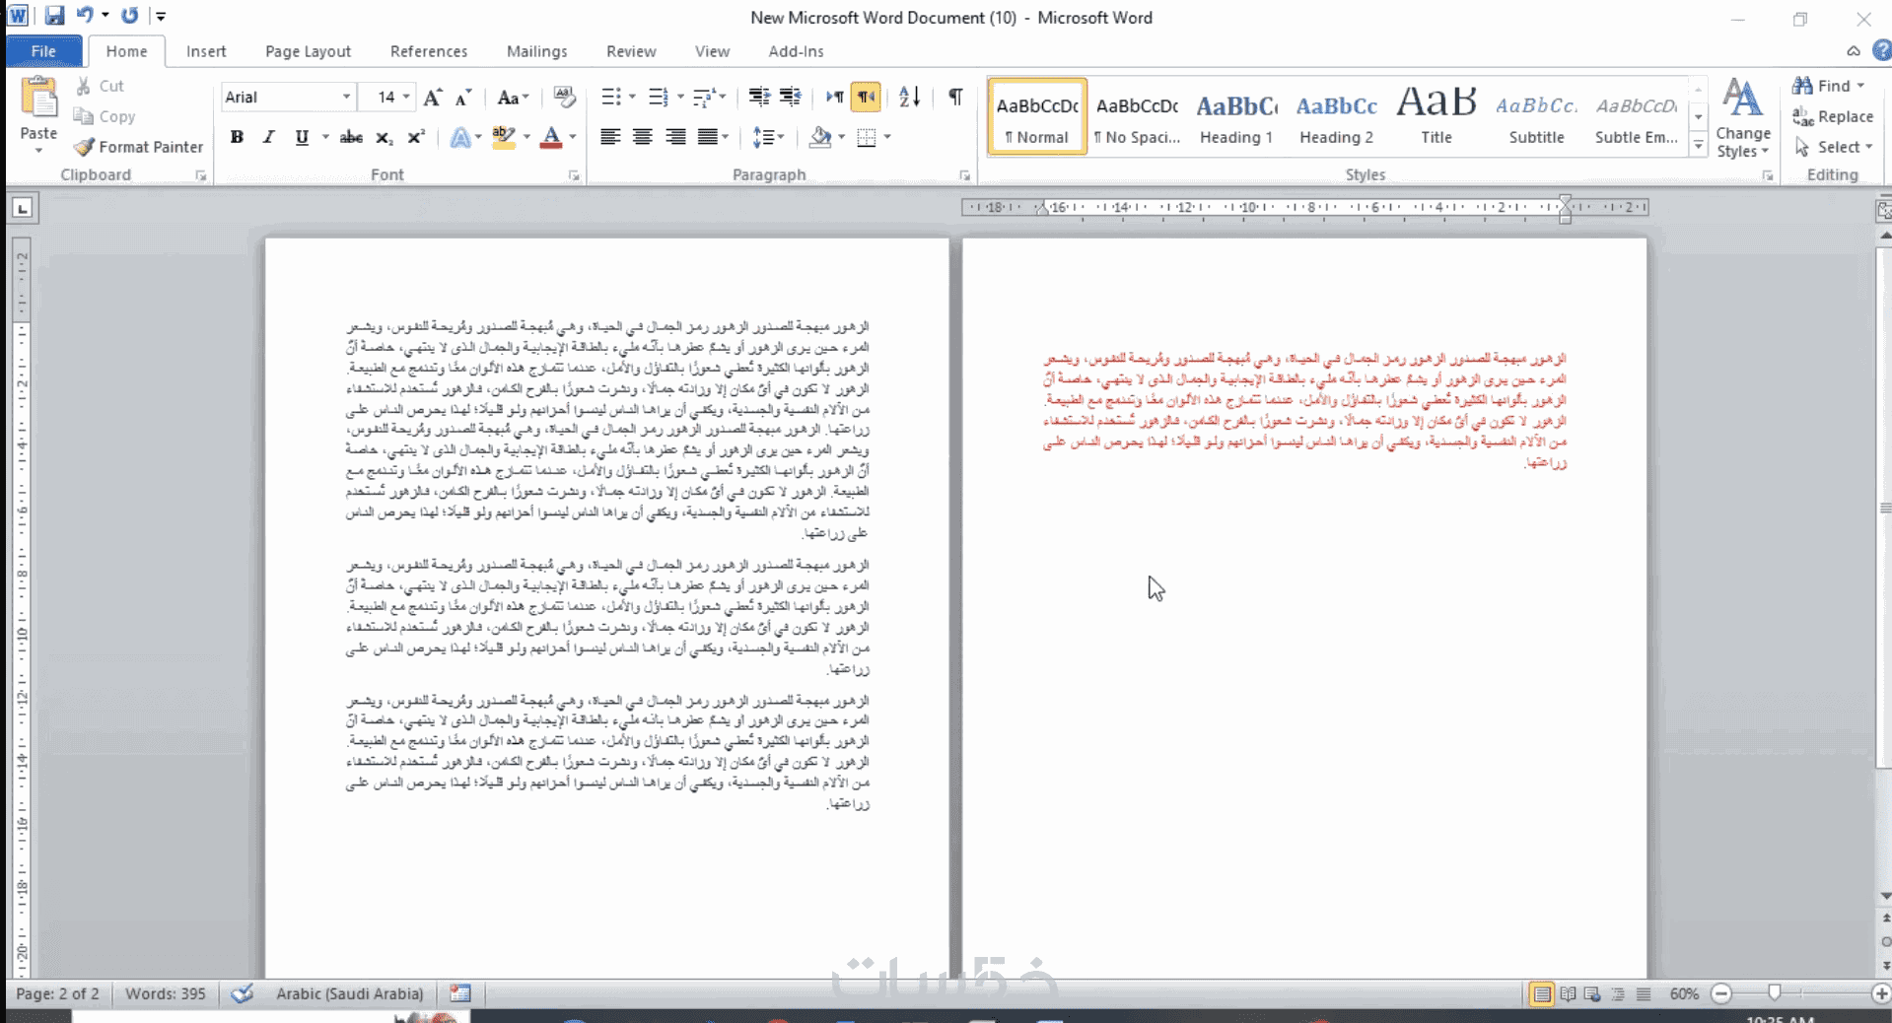Click the Find button
The image size is (1892, 1023).
click(1829, 86)
